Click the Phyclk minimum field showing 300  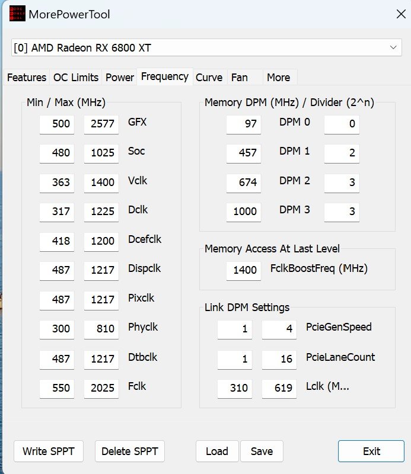[57, 329]
